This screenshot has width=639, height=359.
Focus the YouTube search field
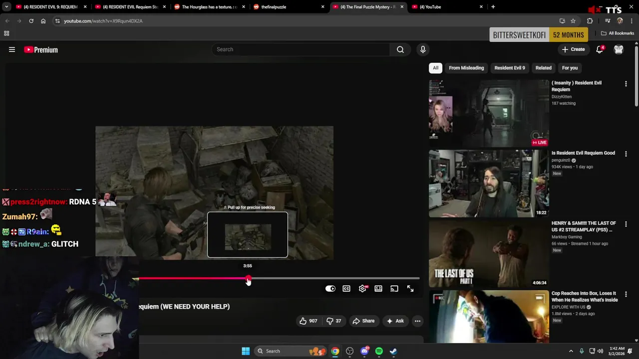click(x=301, y=49)
